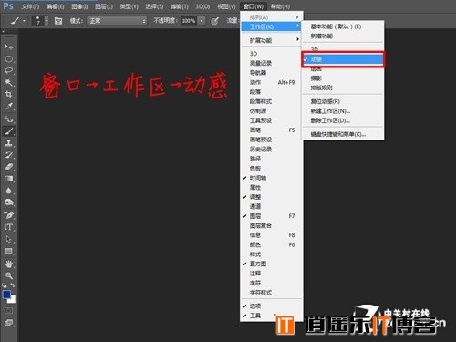The width and height of the screenshot is (456, 342).
Task: Select the Sponge/Dodge tool
Action: [9, 202]
